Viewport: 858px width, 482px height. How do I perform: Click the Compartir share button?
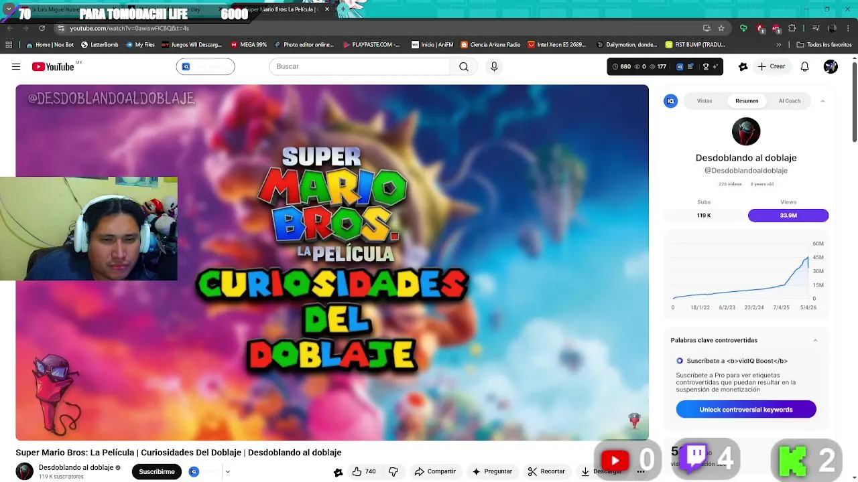click(435, 471)
